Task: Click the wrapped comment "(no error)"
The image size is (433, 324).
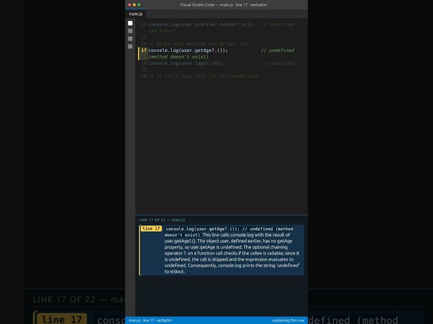Action: [162, 31]
